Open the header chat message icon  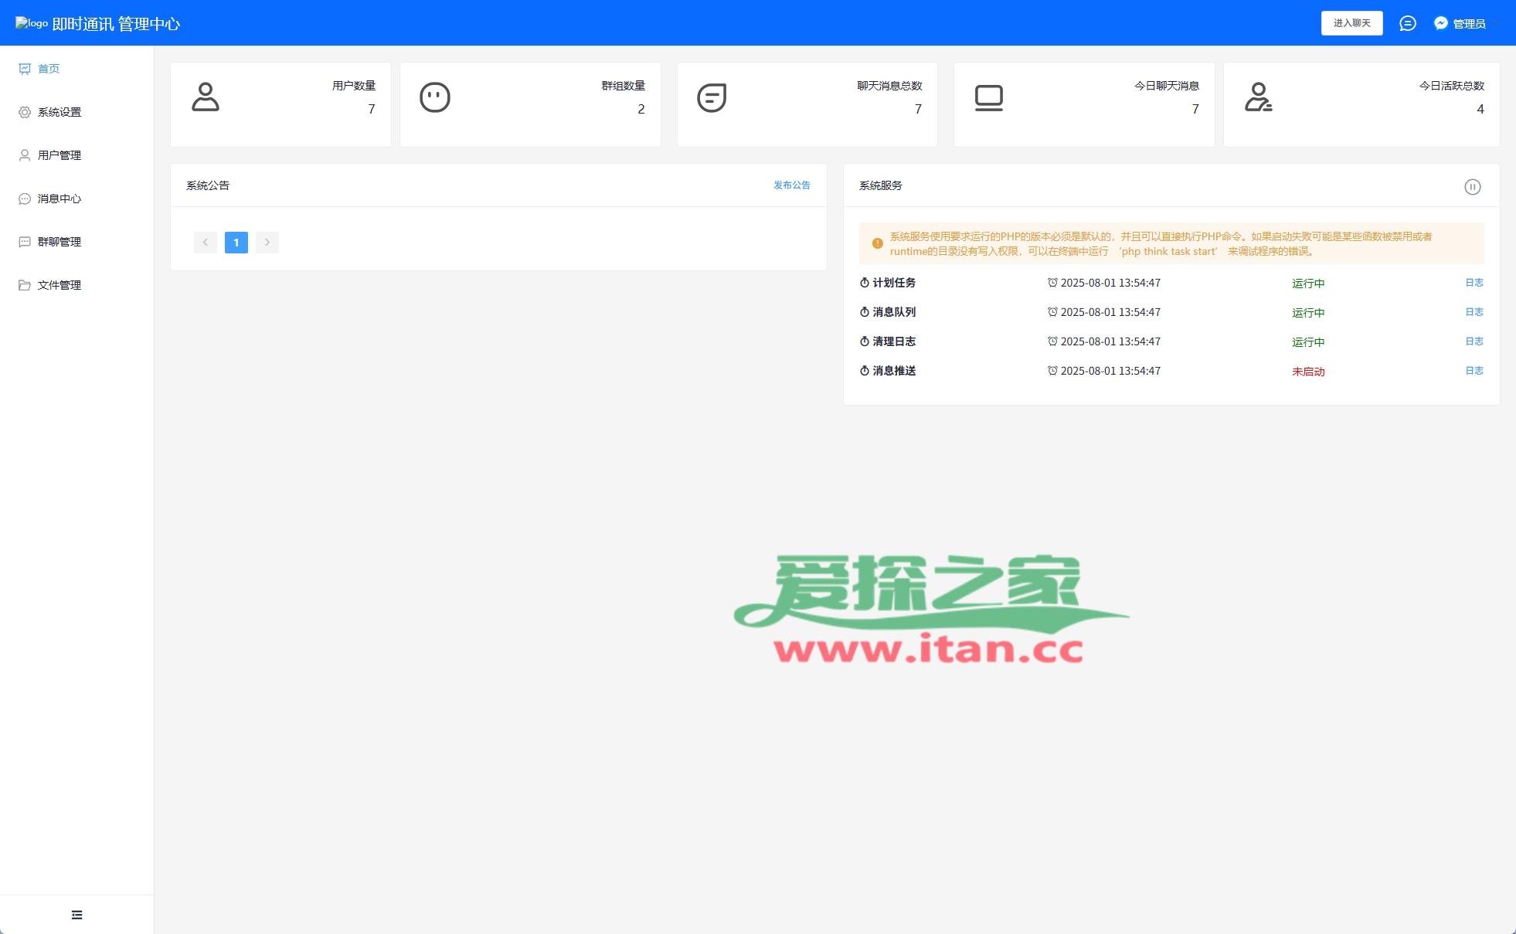click(1408, 23)
